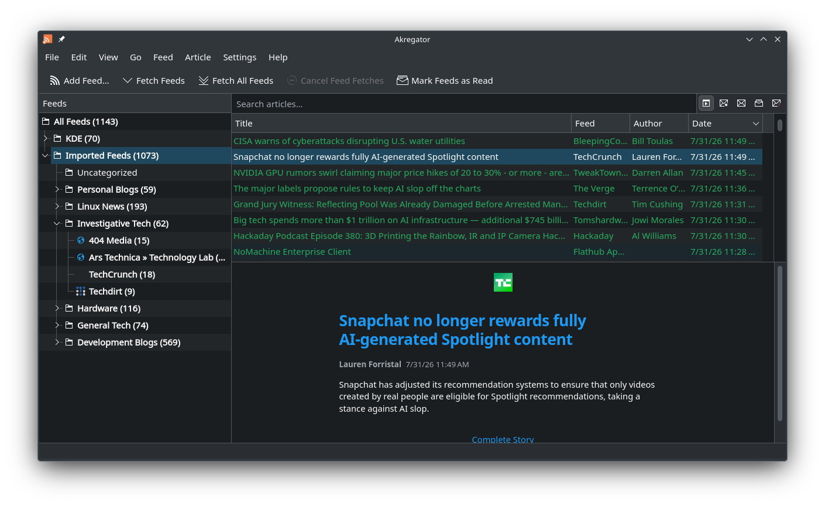Toggle the highlighted first filter icon beside search
825x506 pixels.
point(706,103)
